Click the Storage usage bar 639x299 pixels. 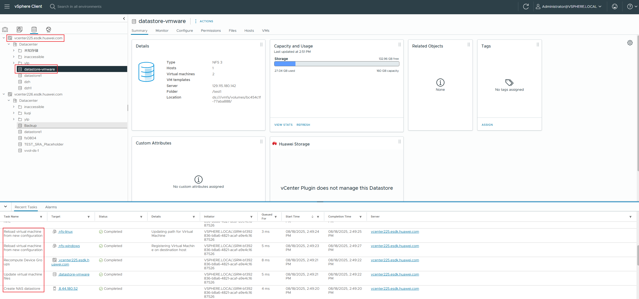tap(337, 64)
